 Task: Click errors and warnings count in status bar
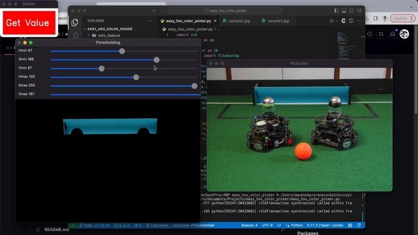[122, 225]
